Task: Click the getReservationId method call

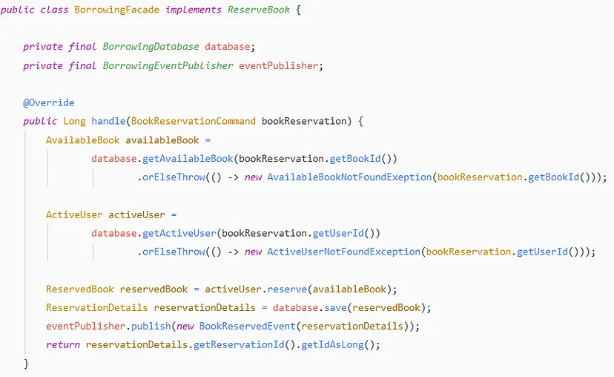Action: (x=239, y=345)
